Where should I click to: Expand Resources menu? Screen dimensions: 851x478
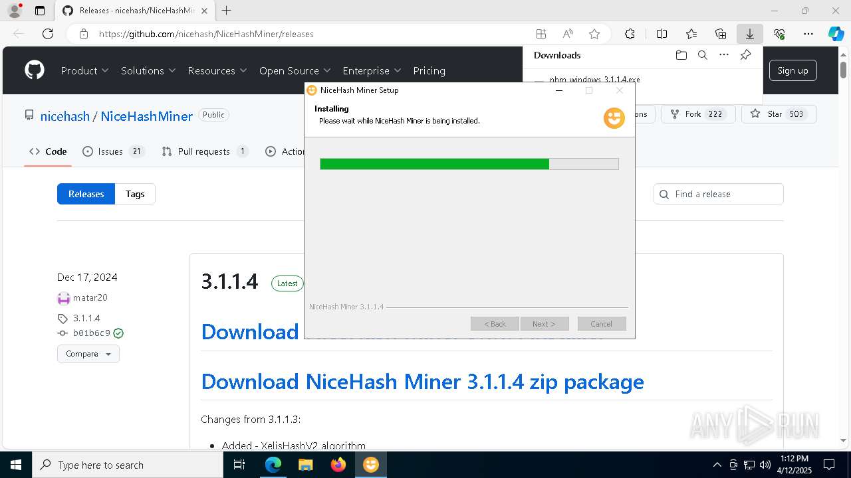pos(217,70)
